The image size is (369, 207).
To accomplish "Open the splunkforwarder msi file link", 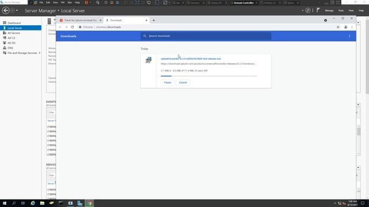I will point(191,59).
